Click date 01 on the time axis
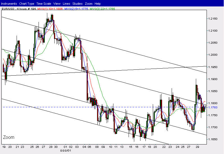The image size is (224, 154). pos(66,147)
